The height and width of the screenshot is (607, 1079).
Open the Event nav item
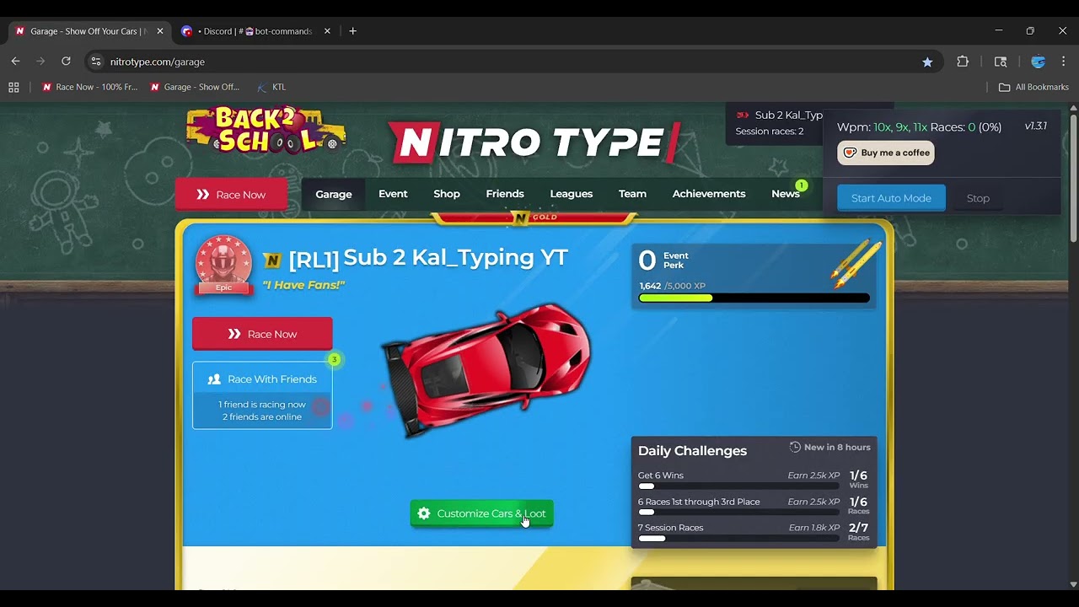tap(393, 194)
